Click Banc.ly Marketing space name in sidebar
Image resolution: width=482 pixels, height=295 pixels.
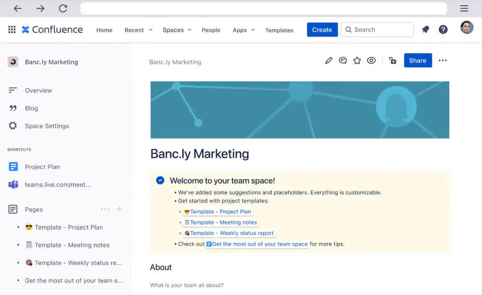(x=51, y=62)
